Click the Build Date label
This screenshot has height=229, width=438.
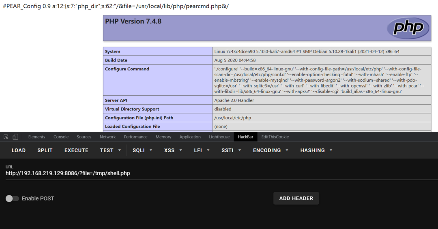point(116,60)
